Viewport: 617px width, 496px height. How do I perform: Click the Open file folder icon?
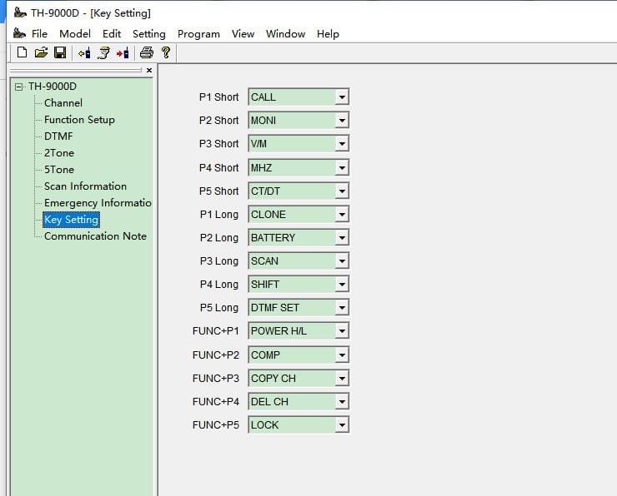[x=41, y=52]
